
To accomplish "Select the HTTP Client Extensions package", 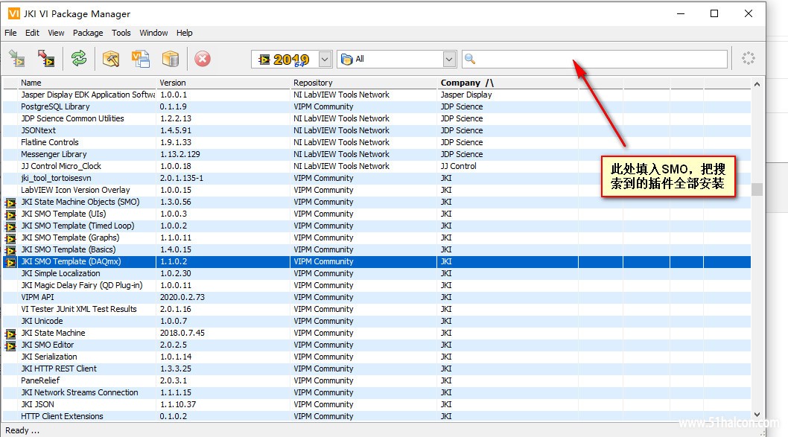I will pyautogui.click(x=377, y=416).
